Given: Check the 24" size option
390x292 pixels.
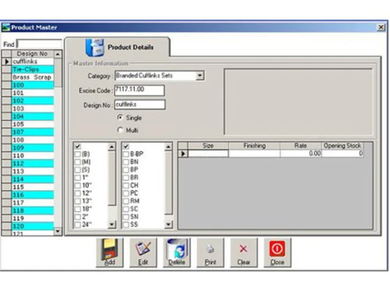Looking at the screenshot, I should pos(77,224).
